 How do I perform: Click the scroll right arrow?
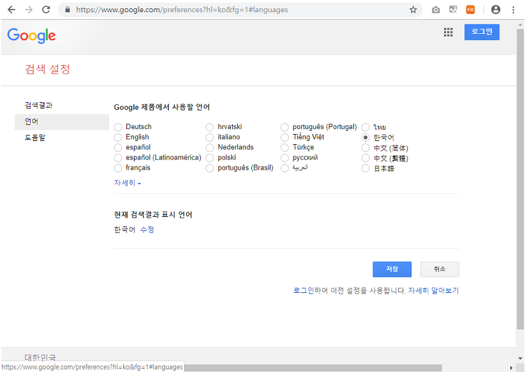tap(512, 368)
